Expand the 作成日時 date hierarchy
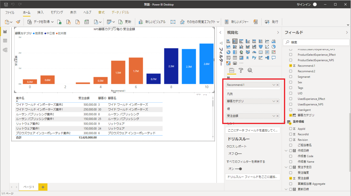 (286, 151)
